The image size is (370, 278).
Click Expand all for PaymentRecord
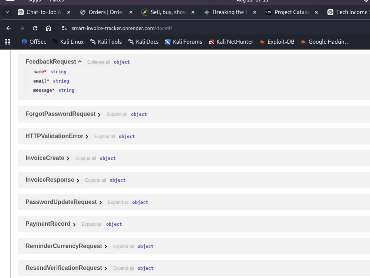click(x=92, y=224)
